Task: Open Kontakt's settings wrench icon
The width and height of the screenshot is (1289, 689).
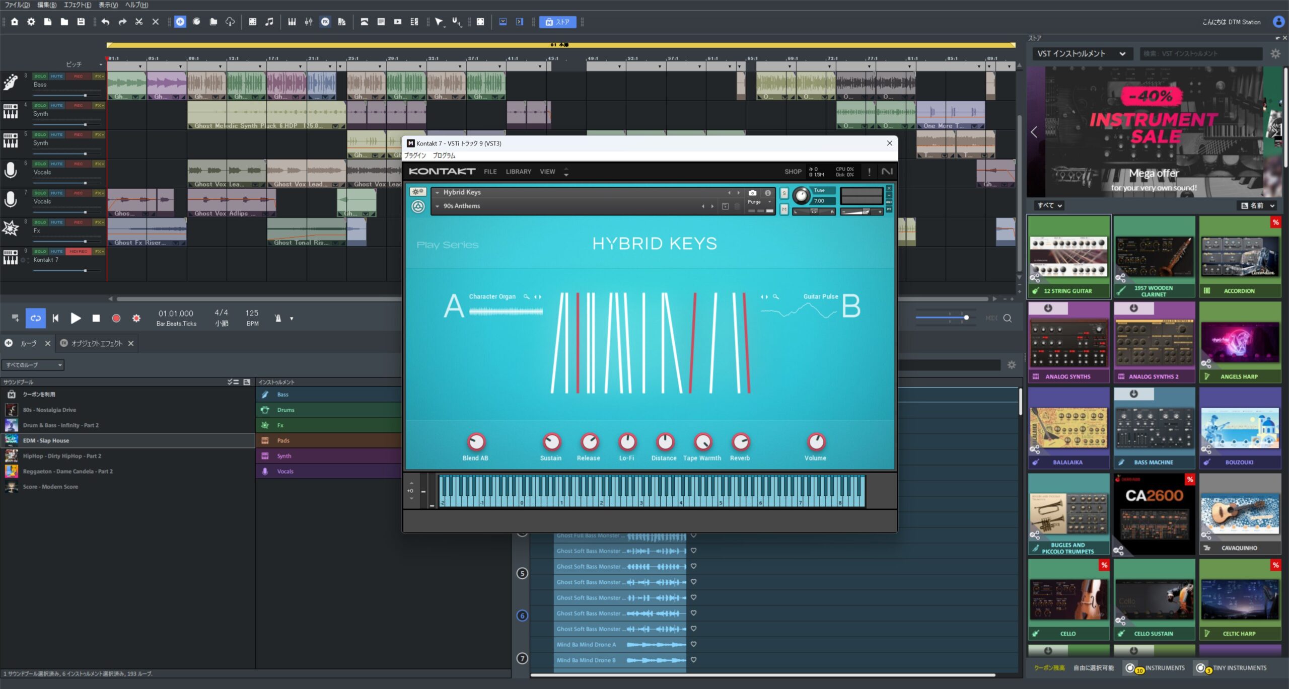Action: click(x=418, y=192)
